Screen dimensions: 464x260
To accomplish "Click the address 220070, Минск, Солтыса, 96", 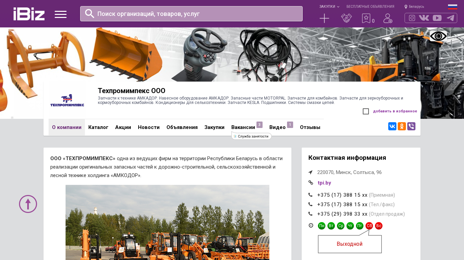I will point(350,172).
